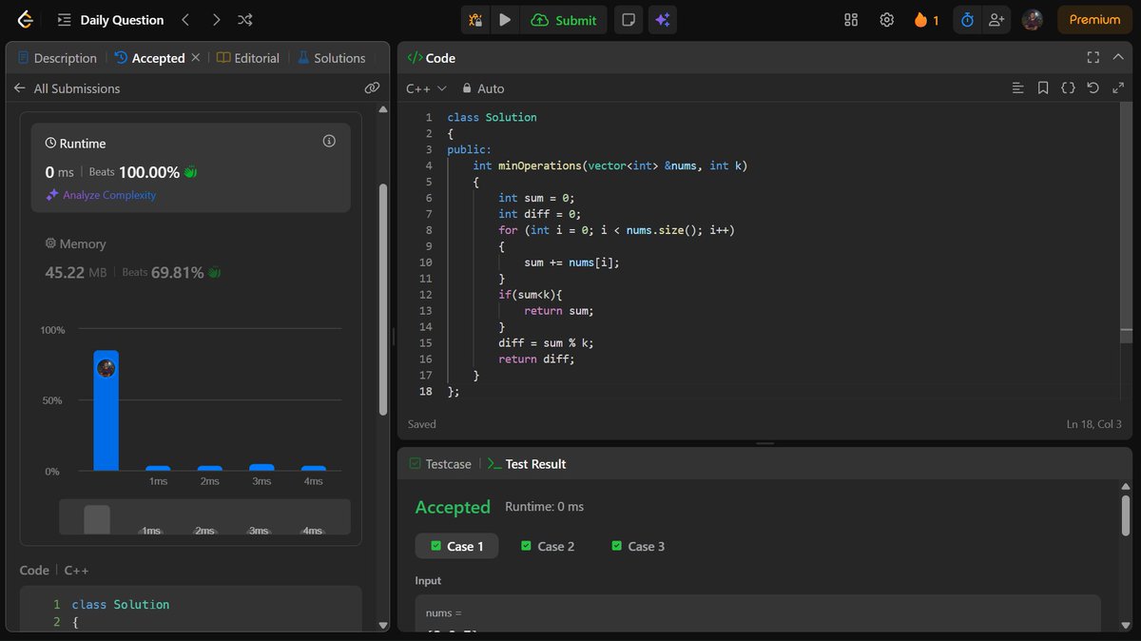This screenshot has width=1141, height=641.
Task: Click the curly braces icon
Action: (1068, 88)
